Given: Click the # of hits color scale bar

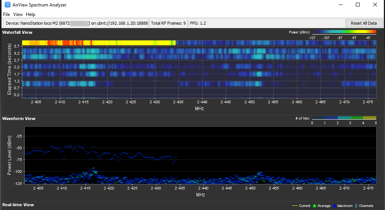Looking at the screenshot, I should click(x=344, y=118).
